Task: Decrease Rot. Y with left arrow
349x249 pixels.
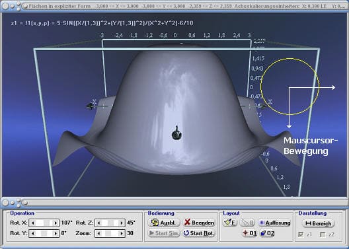Action: click(33, 233)
